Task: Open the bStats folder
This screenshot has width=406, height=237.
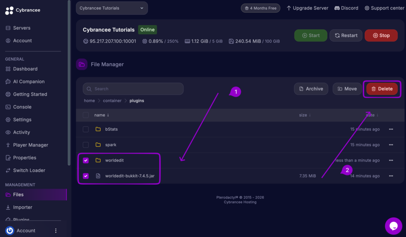Action: click(111, 129)
